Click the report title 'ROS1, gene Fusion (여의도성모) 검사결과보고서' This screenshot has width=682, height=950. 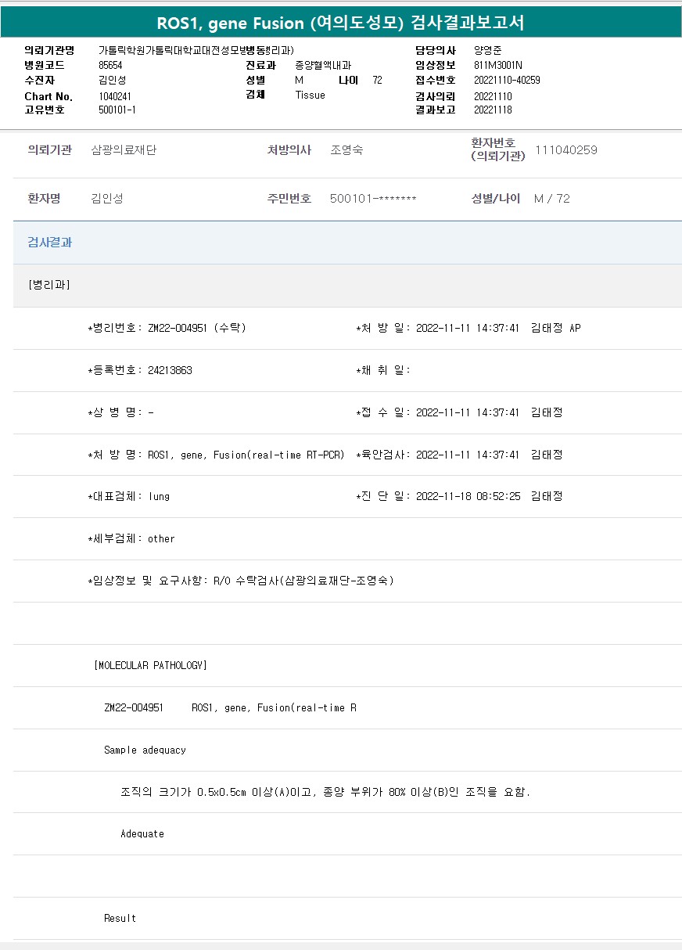(x=340, y=23)
